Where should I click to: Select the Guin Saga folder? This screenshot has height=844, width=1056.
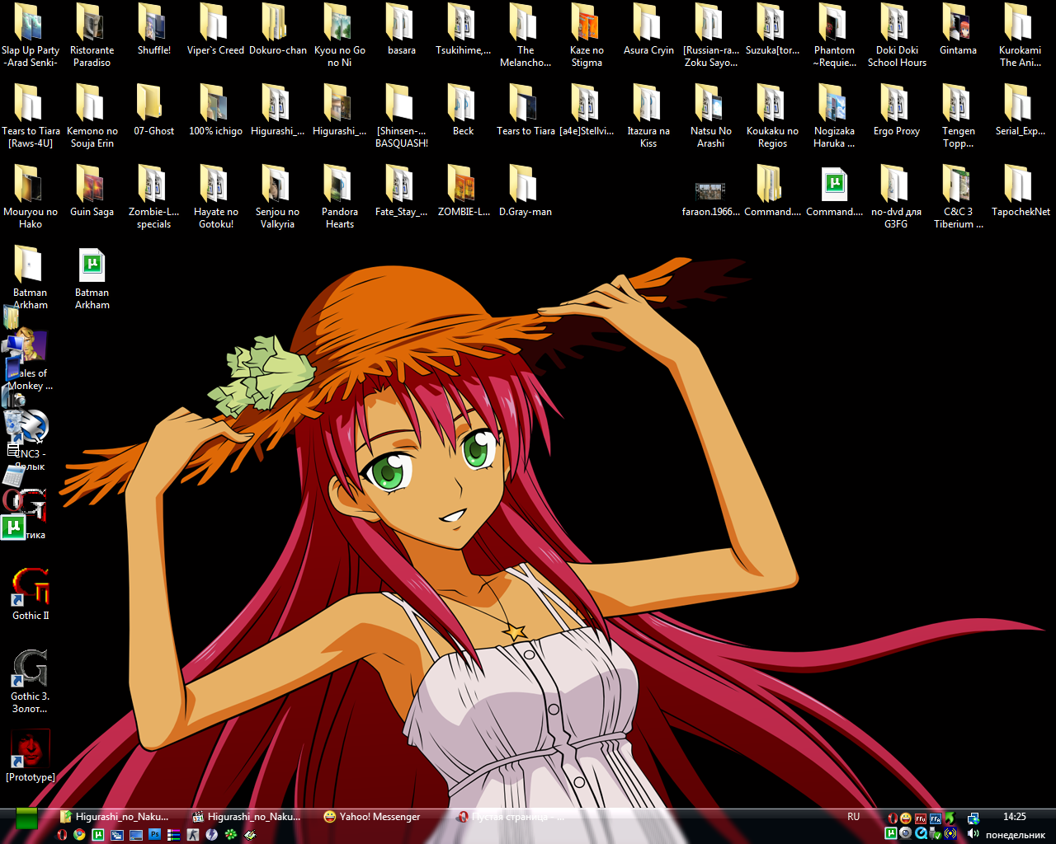click(92, 191)
